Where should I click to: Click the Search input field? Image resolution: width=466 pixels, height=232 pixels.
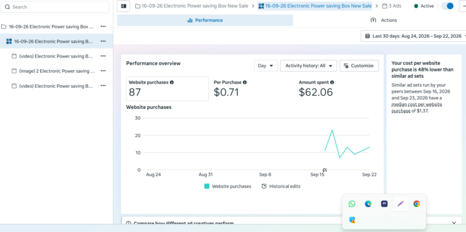[x=55, y=7]
